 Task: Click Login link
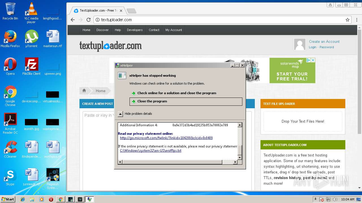tap(313, 47)
